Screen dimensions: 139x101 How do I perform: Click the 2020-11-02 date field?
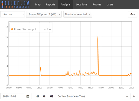(x=12, y=96)
